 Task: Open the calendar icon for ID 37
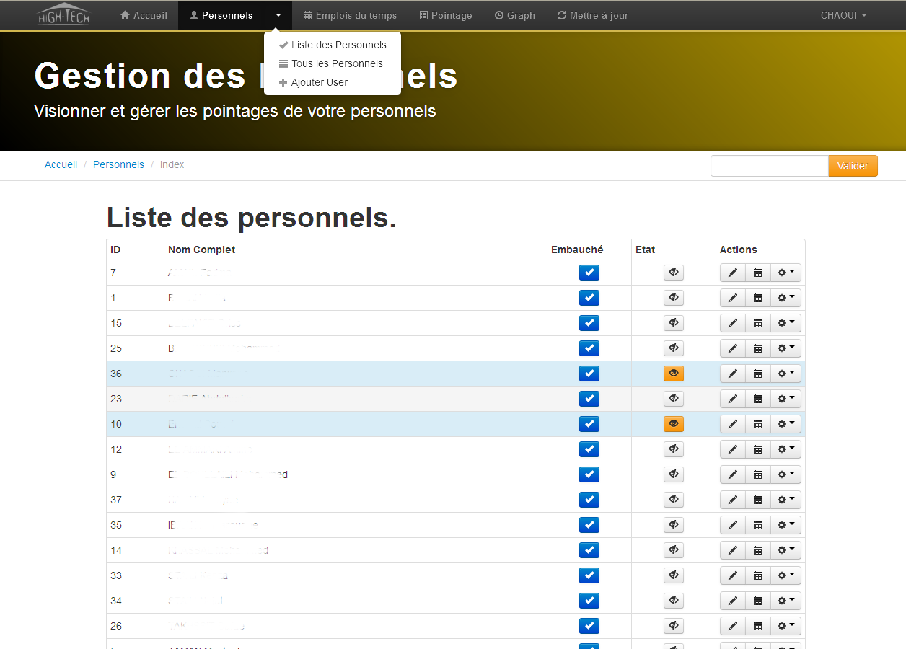click(x=757, y=500)
